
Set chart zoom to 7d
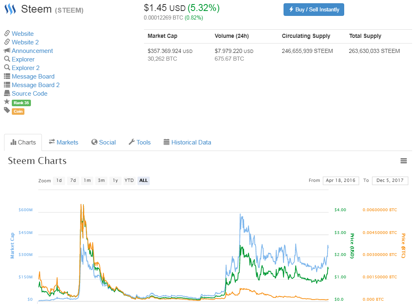point(73,180)
